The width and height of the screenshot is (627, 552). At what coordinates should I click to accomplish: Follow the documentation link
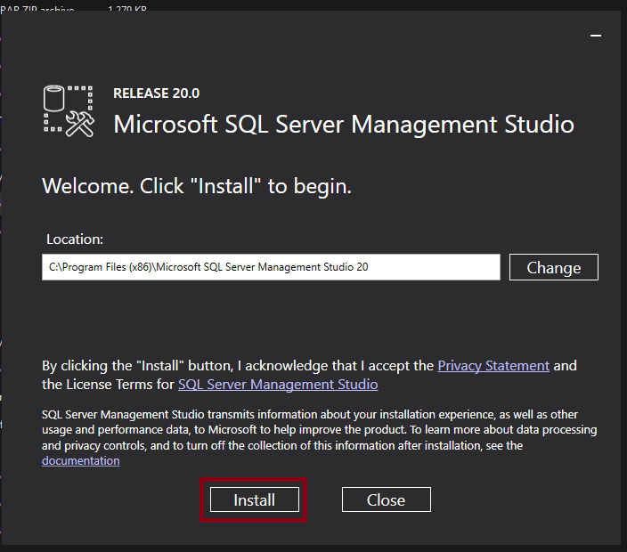[80, 460]
